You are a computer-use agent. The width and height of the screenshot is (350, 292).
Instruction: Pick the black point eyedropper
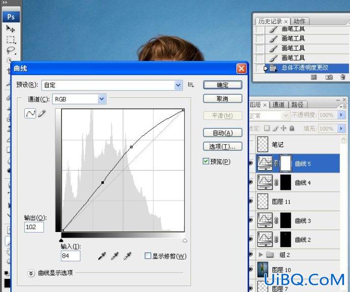click(102, 256)
